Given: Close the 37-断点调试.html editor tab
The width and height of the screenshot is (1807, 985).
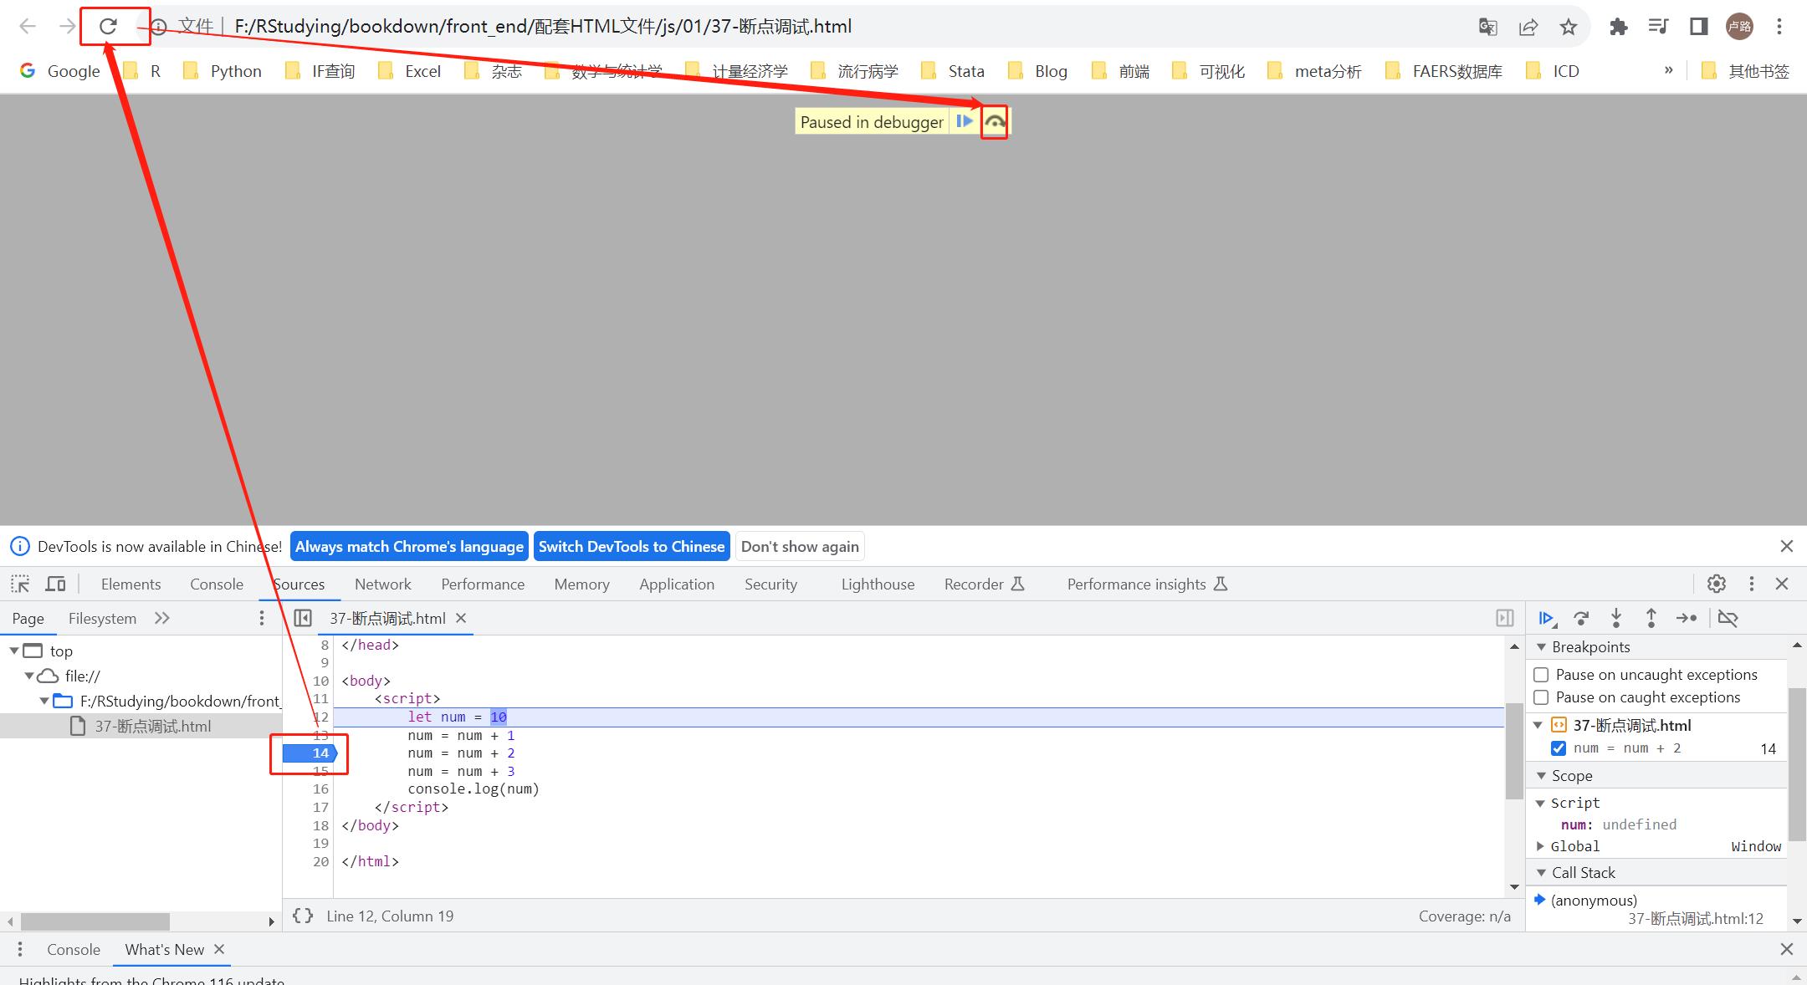Looking at the screenshot, I should tap(461, 618).
